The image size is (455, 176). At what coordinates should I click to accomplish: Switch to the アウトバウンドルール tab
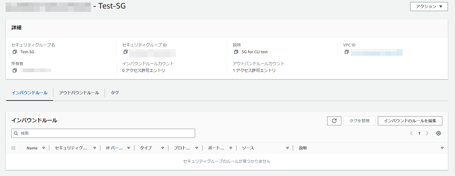click(79, 93)
